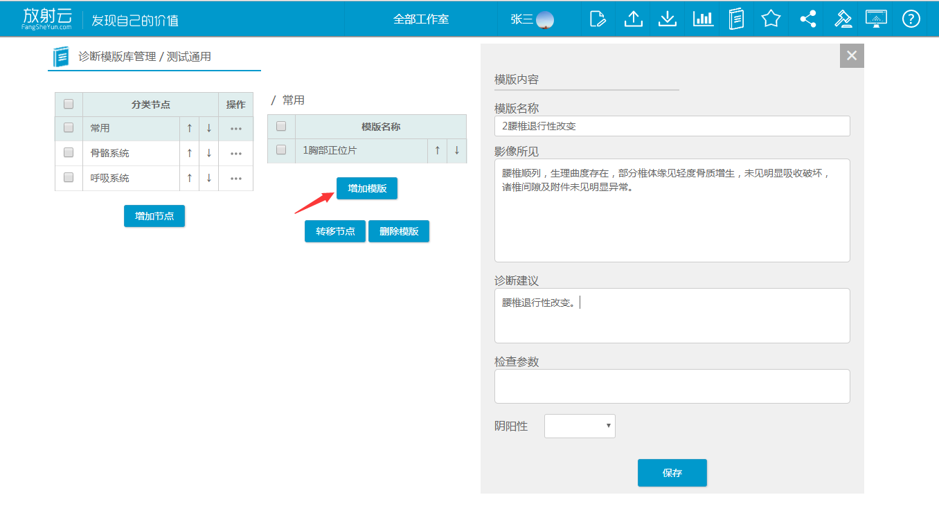
Task: Check the 常用 node checkbox
Action: point(69,128)
